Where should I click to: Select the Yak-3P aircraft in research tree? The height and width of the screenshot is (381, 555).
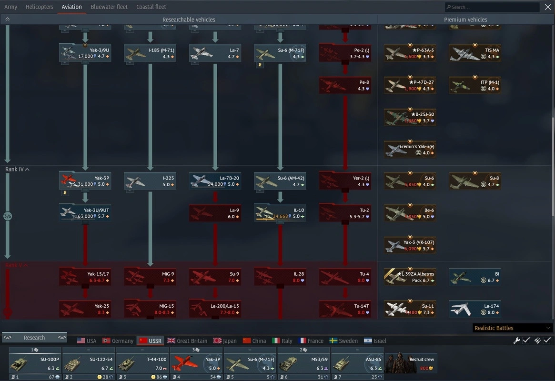click(85, 181)
